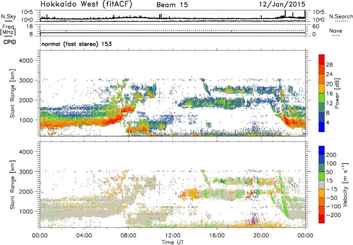
Task: Click the '08:00' time tick label
Action: (128, 236)
